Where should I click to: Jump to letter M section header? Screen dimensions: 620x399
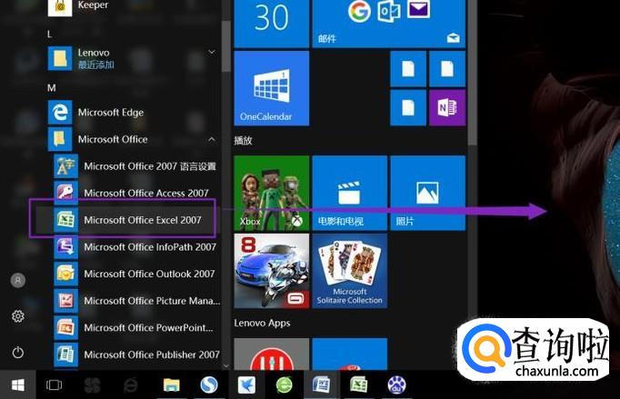coord(52,88)
